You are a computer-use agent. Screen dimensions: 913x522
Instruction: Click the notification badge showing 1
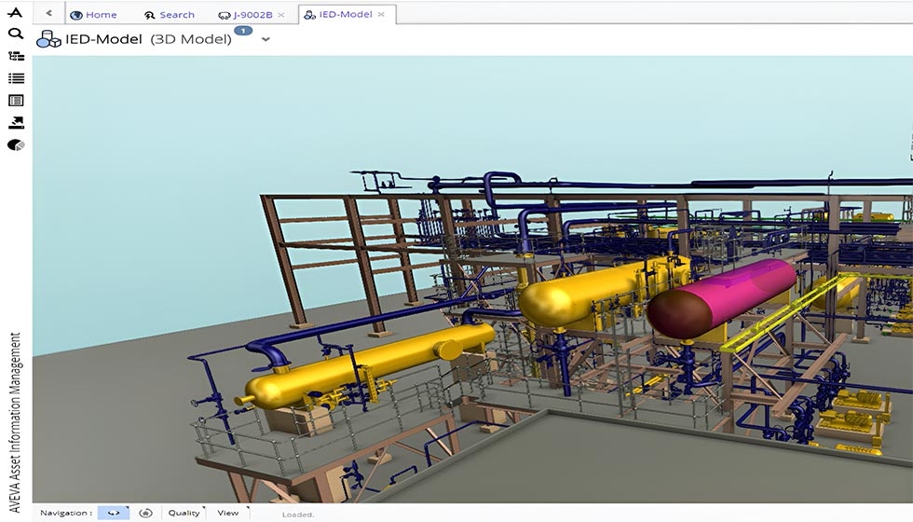[243, 31]
